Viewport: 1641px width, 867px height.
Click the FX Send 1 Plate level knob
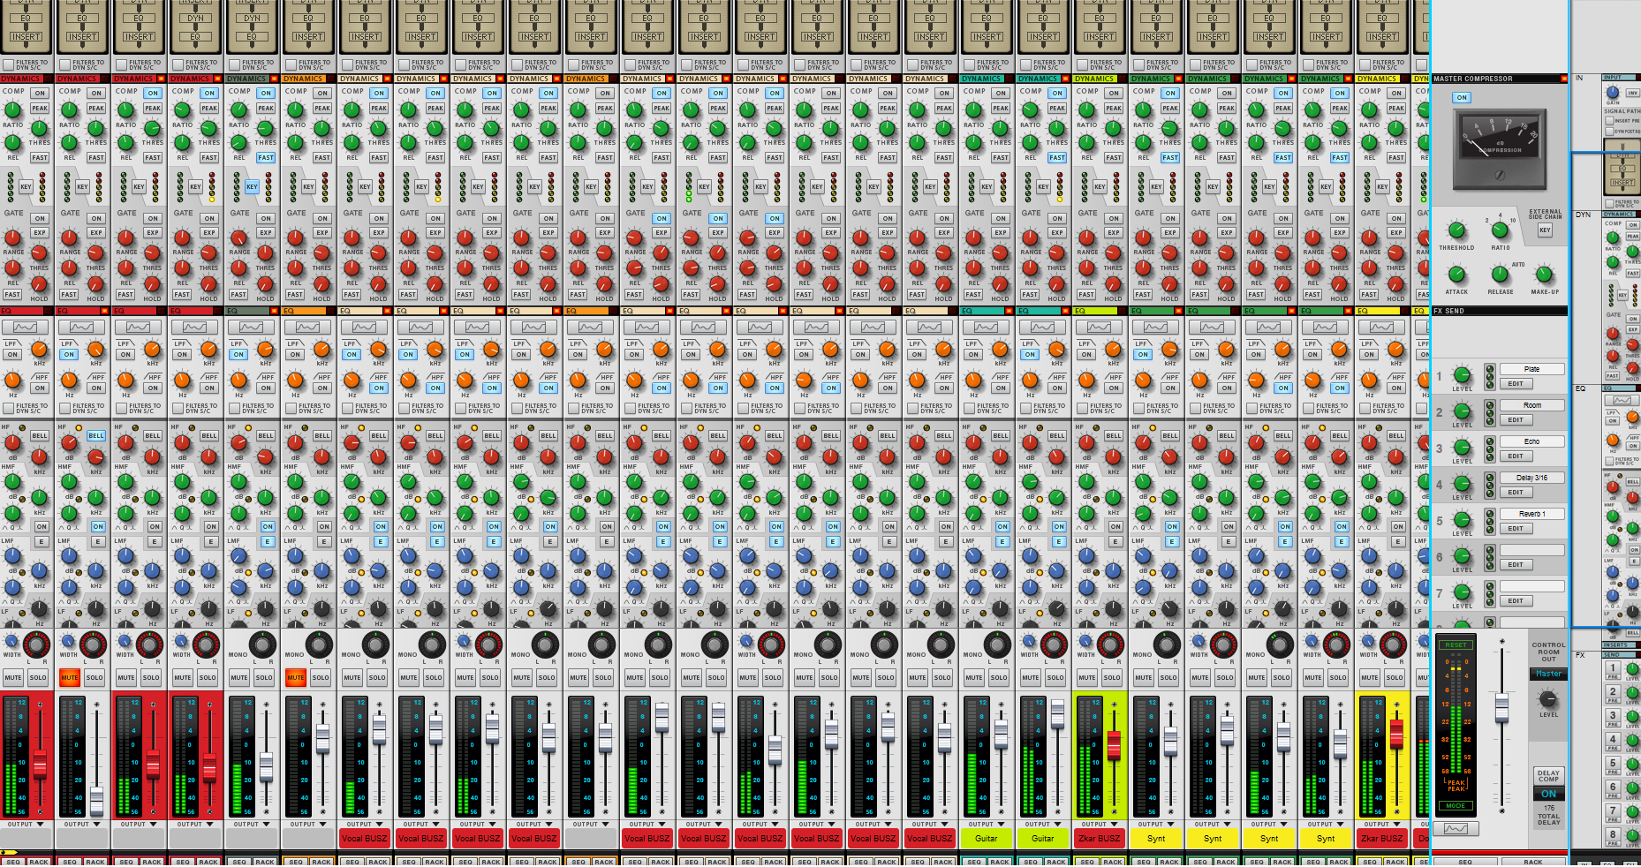pyautogui.click(x=1463, y=375)
